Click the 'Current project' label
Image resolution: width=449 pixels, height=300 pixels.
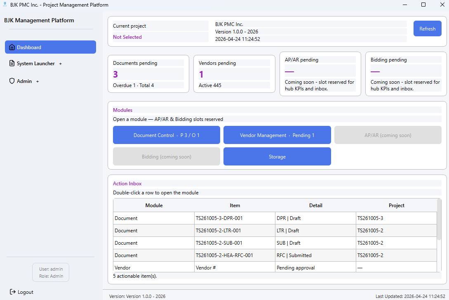(x=129, y=26)
